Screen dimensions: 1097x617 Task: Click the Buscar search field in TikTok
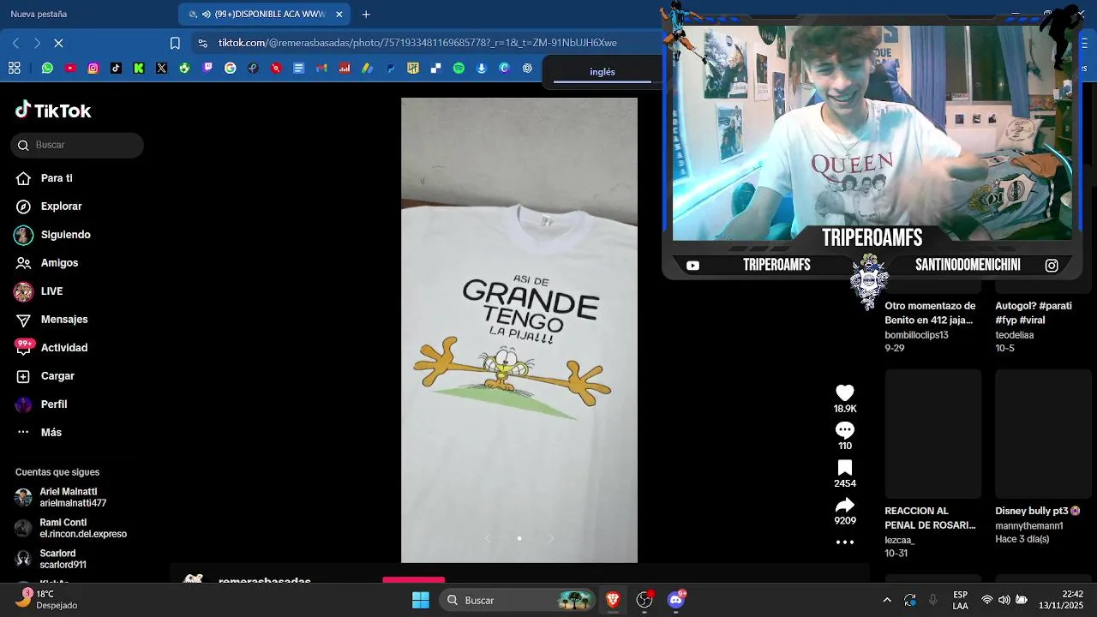point(77,145)
